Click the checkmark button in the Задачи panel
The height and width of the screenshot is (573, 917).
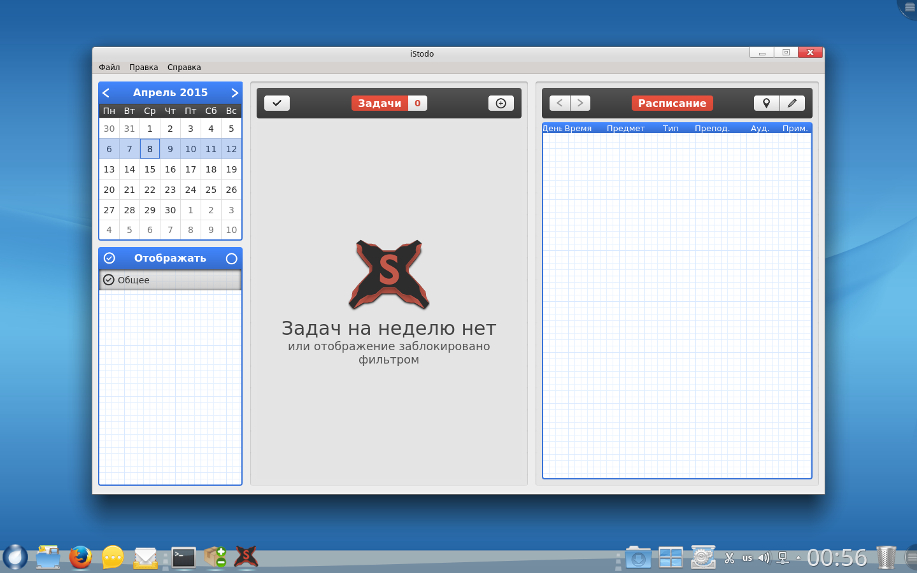click(277, 103)
